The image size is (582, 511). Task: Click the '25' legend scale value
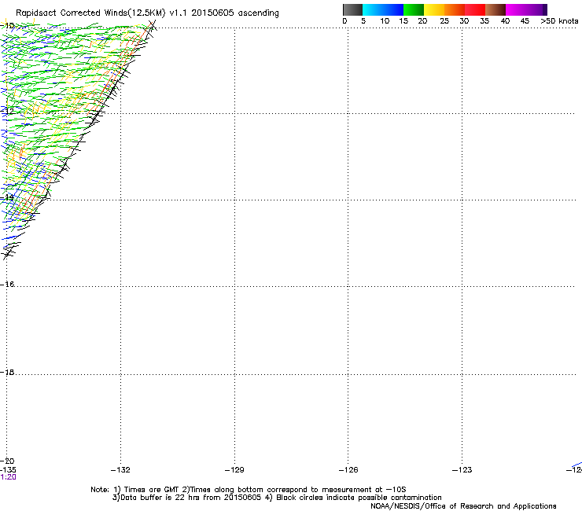(x=444, y=21)
